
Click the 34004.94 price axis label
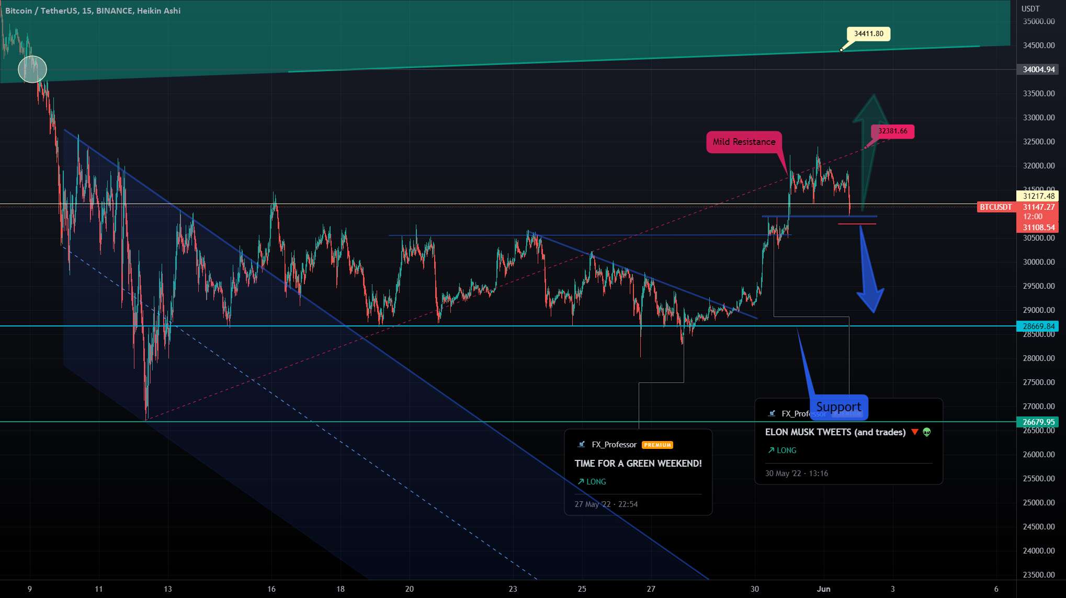pyautogui.click(x=1038, y=70)
